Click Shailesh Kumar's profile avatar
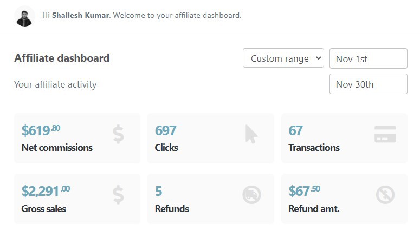The image size is (420, 244). (24, 17)
